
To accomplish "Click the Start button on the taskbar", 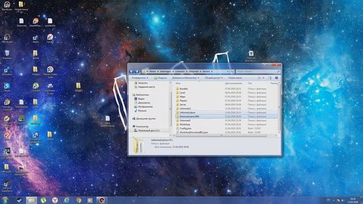I will point(5,200).
